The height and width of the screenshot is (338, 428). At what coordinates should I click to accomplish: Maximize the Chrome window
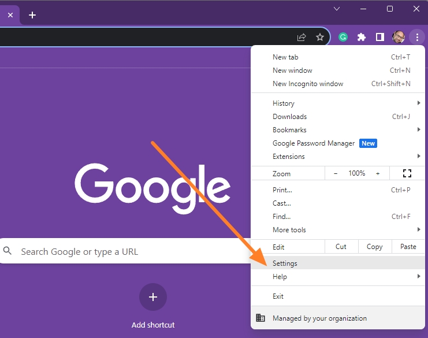pos(390,9)
